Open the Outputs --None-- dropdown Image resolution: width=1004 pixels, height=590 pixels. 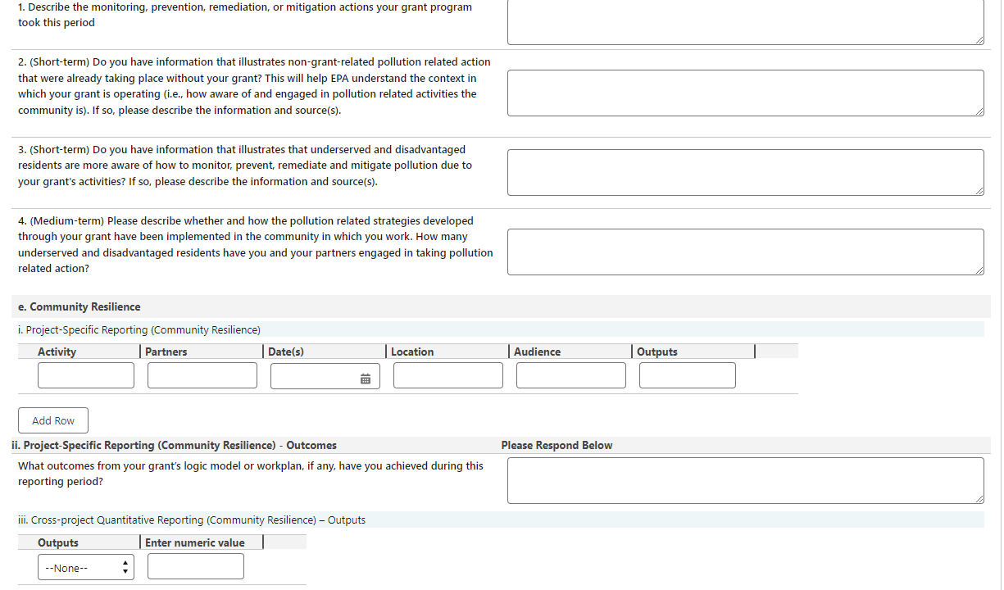[86, 567]
